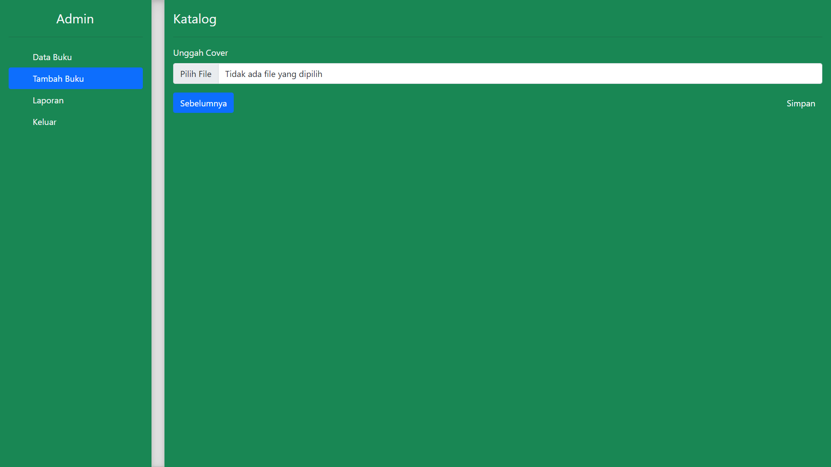
Task: Click the Admin heading in the sidebar
Action: pos(75,19)
